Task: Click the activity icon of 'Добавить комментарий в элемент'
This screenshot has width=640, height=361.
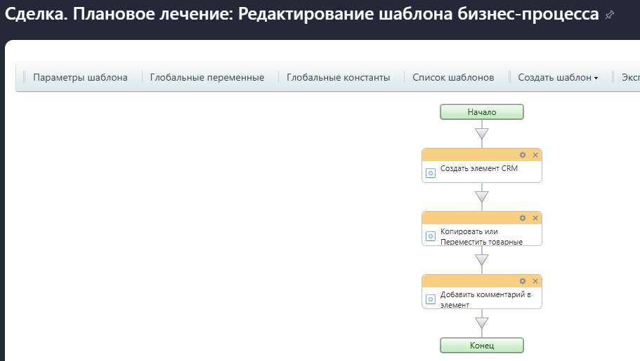Action: pyautogui.click(x=431, y=299)
